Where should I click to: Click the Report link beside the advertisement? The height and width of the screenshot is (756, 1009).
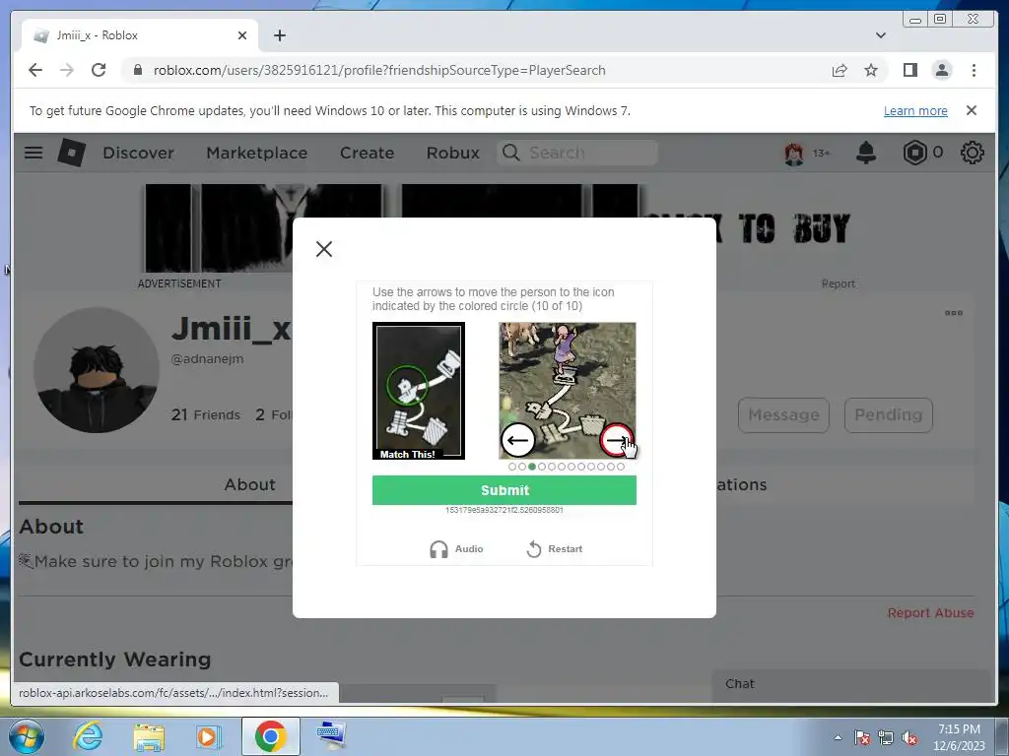point(838,283)
